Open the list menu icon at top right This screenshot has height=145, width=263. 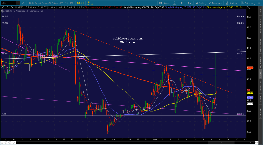[259, 3]
